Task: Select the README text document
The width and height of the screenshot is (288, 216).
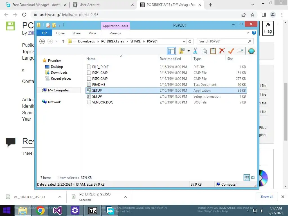Action: click(166, 84)
